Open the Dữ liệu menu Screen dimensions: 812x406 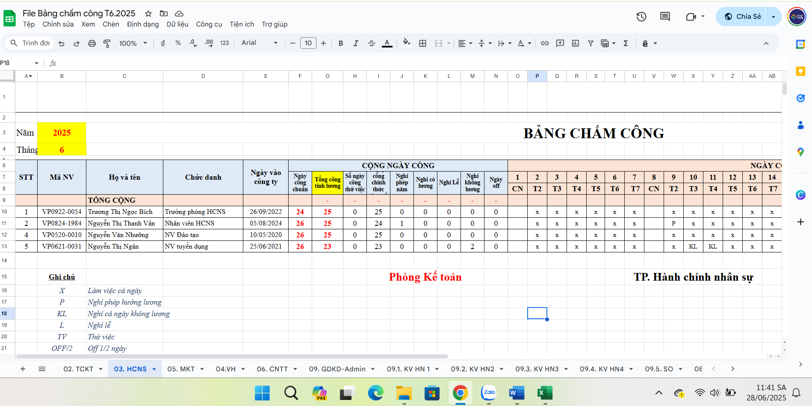click(x=177, y=24)
